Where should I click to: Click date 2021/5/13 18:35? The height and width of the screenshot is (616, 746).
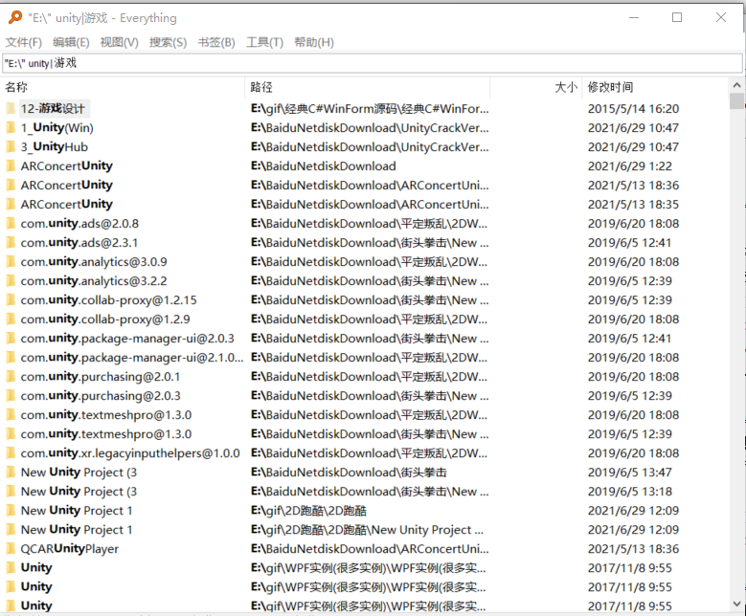633,205
